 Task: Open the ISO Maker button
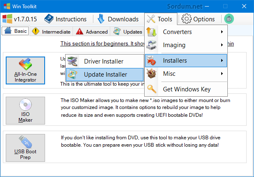tap(25, 111)
